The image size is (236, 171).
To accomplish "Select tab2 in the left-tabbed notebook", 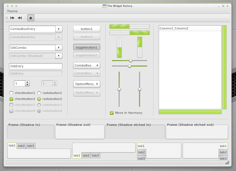I will tap(142, 152).
